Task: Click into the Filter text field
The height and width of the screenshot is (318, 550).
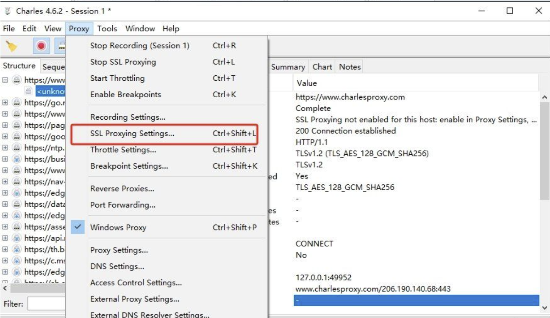Action: click(x=47, y=304)
